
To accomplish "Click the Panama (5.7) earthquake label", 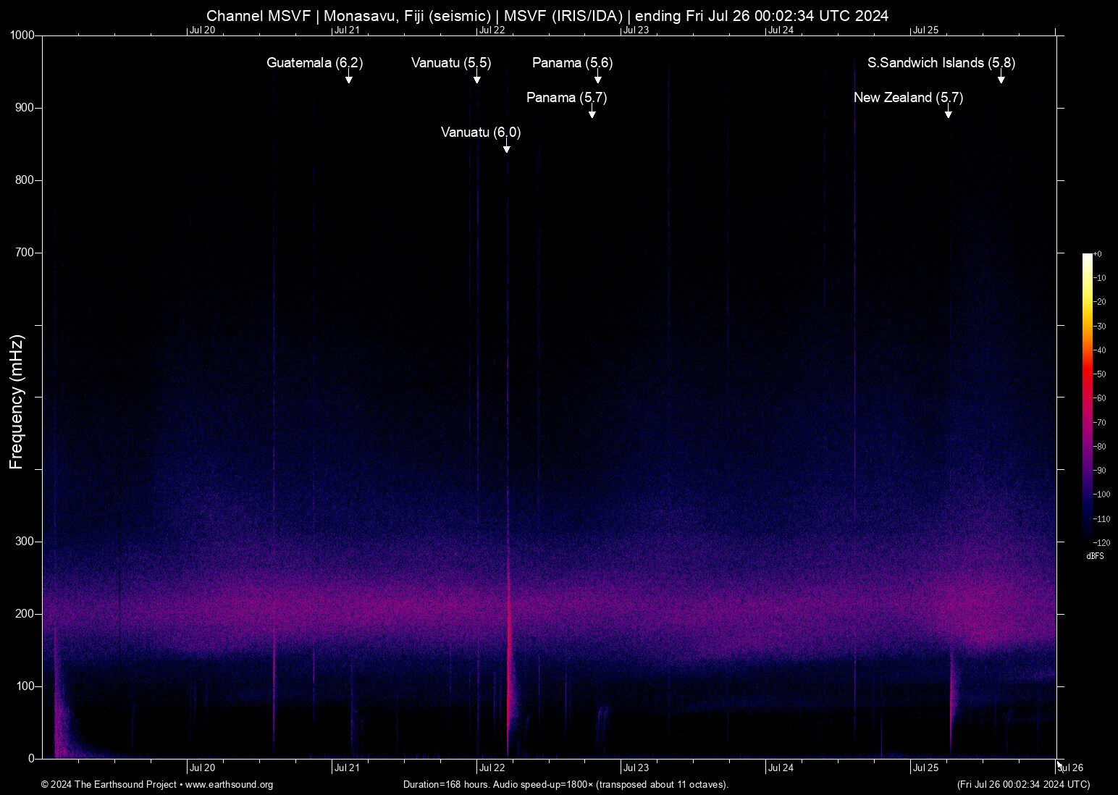I will coord(567,98).
